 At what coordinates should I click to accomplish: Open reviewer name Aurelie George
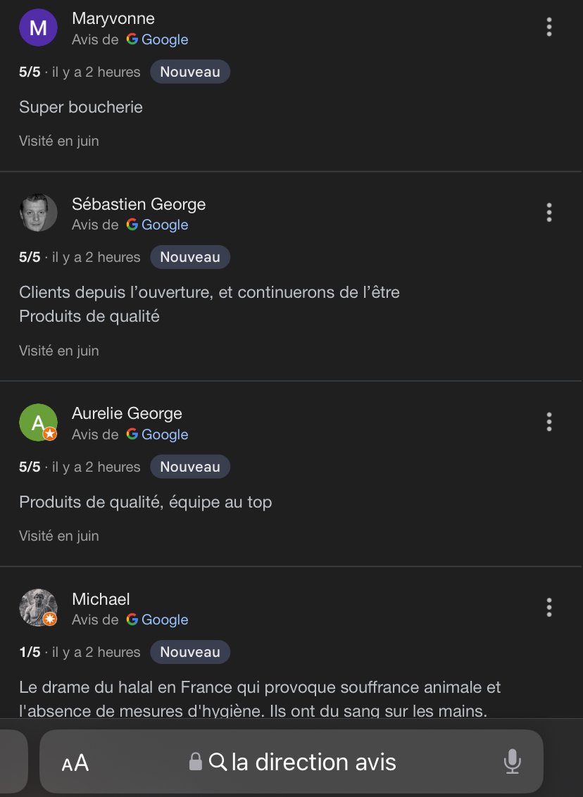(127, 413)
